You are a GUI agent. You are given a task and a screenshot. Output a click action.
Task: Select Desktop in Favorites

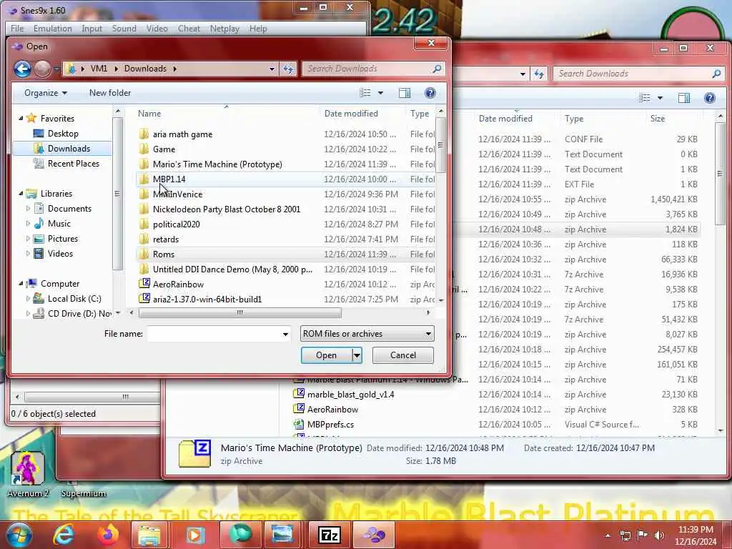click(x=63, y=134)
